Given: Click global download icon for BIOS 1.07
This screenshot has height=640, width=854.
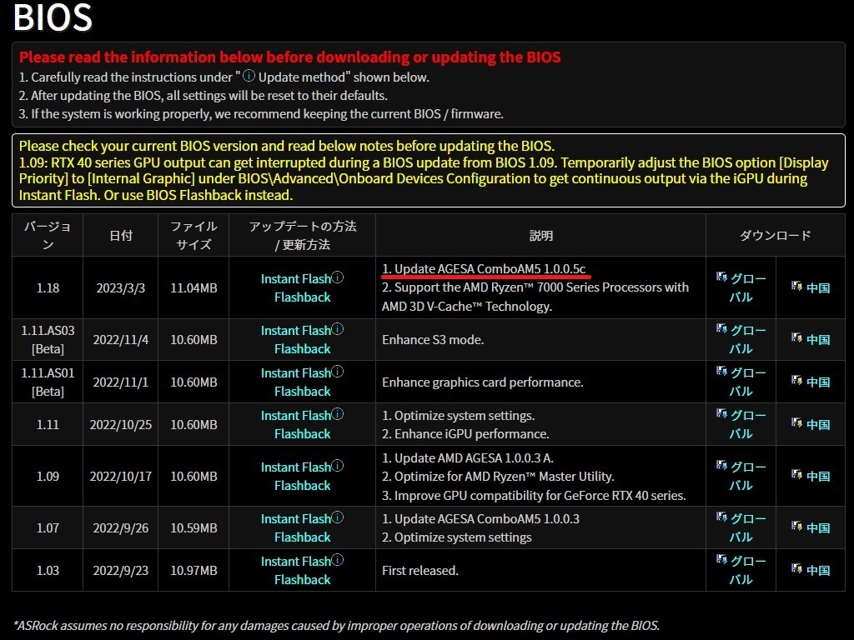Looking at the screenshot, I should pos(721,517).
